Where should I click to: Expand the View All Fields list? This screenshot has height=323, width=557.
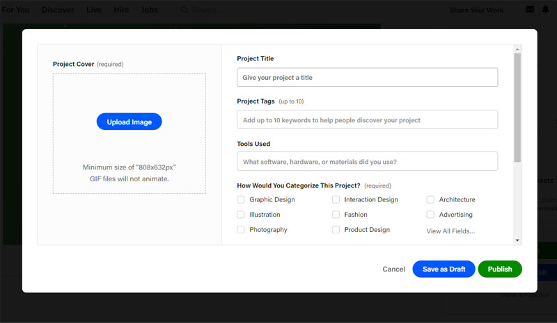(450, 231)
